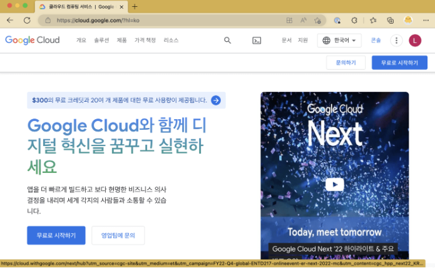
Task: Open the Collections toolbar icon
Action: [391, 20]
